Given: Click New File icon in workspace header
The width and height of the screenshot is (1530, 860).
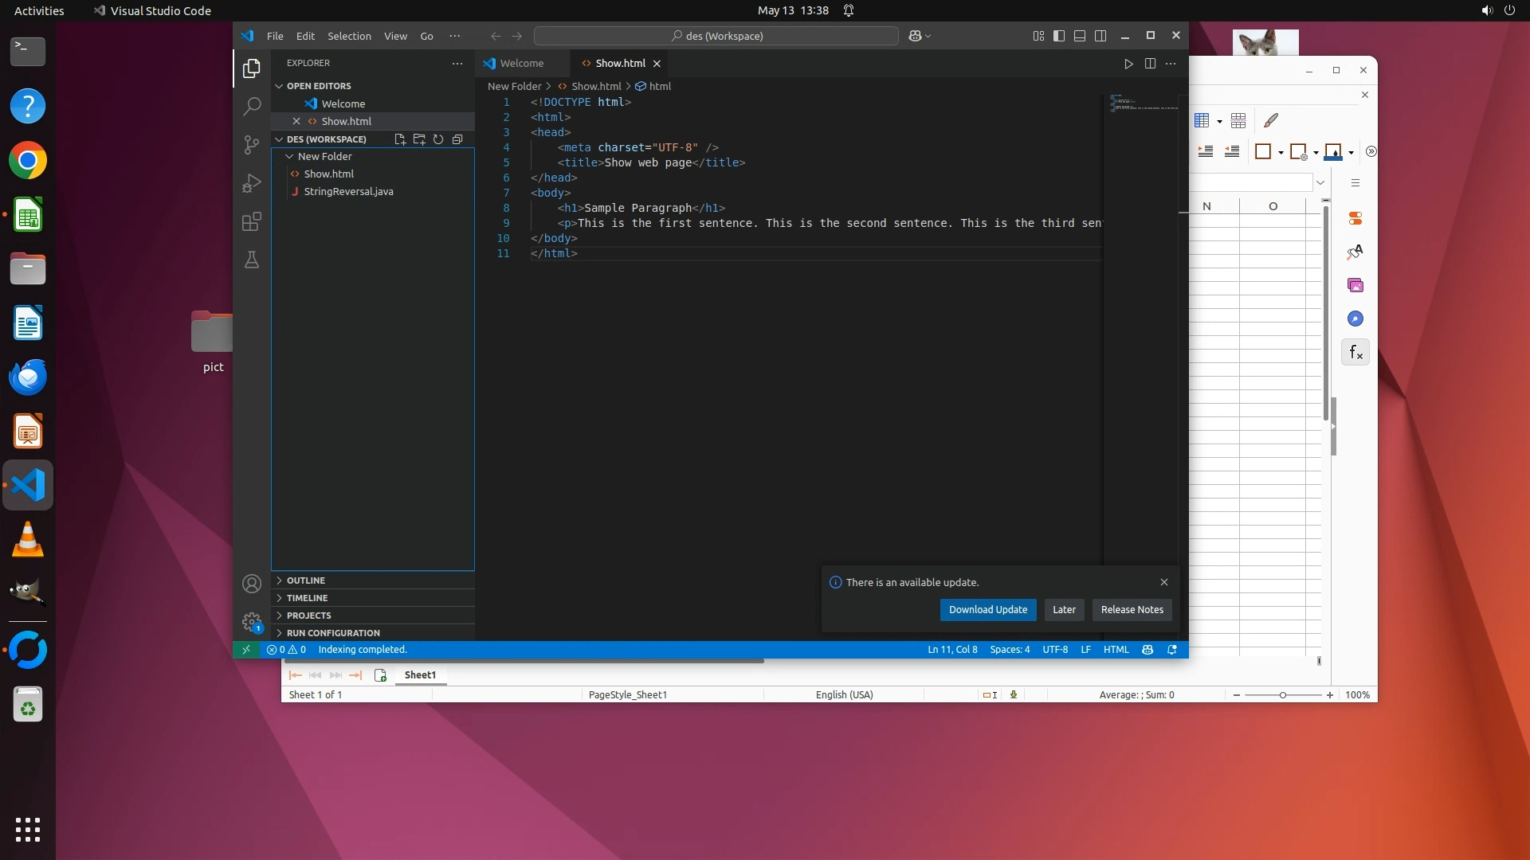Looking at the screenshot, I should tap(400, 139).
